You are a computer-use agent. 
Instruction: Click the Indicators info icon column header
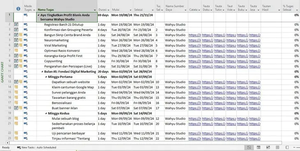pyautogui.click(x=18, y=9)
